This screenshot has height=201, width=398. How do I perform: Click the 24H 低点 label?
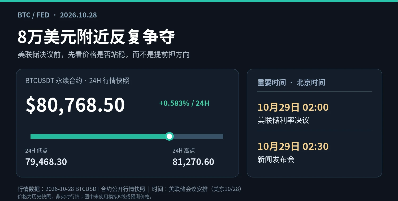[37, 151]
